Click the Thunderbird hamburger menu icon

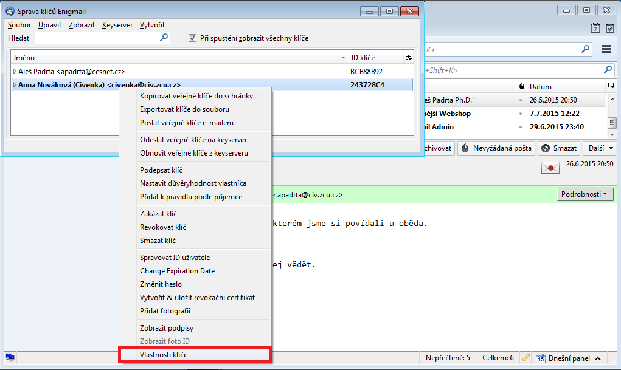[x=606, y=49]
